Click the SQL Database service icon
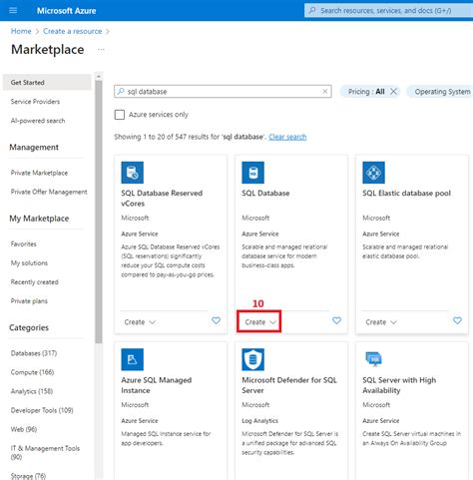Screen dimensions: 473x480 tap(252, 173)
